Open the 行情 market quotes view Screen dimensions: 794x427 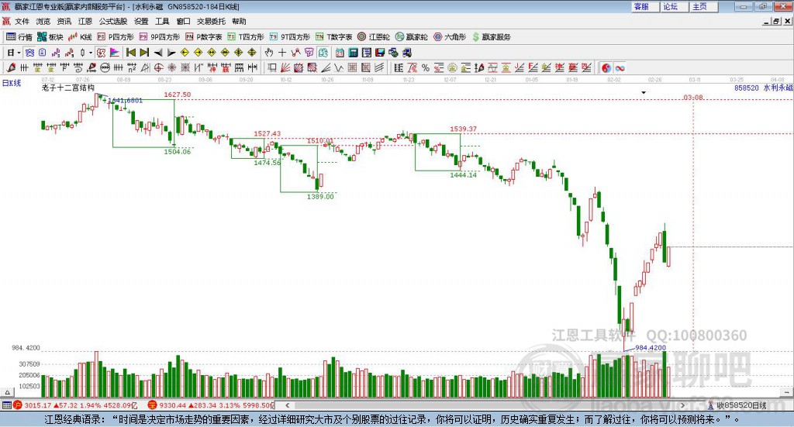tap(19, 37)
